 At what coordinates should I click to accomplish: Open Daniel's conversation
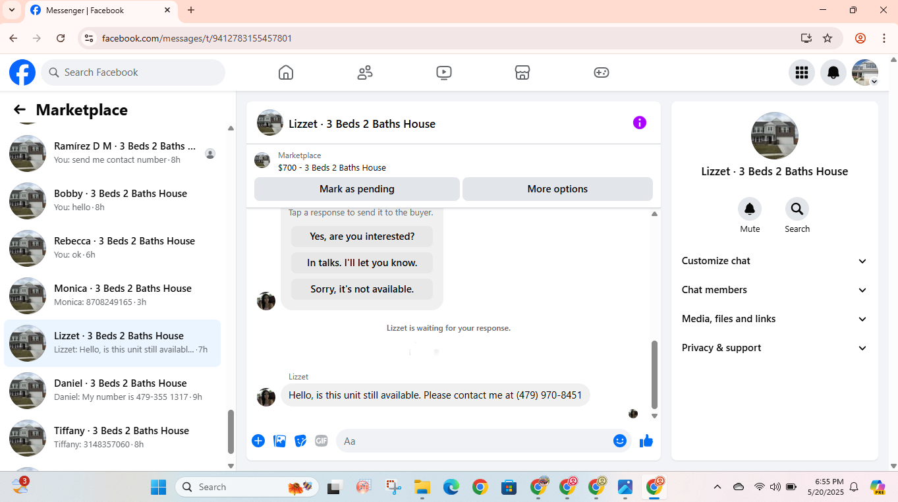click(x=113, y=391)
